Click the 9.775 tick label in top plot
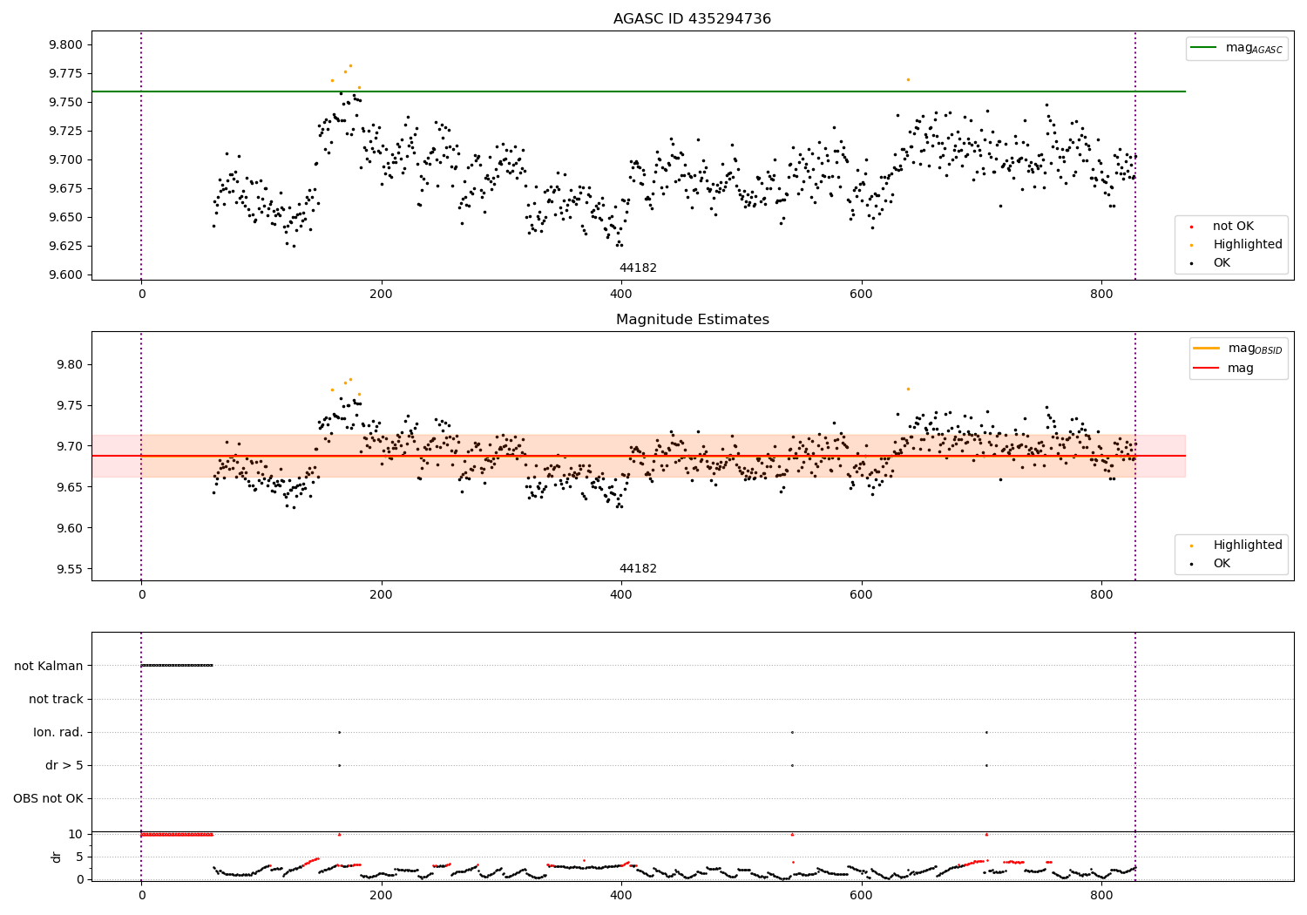This screenshot has width=1307, height=915. (65, 73)
